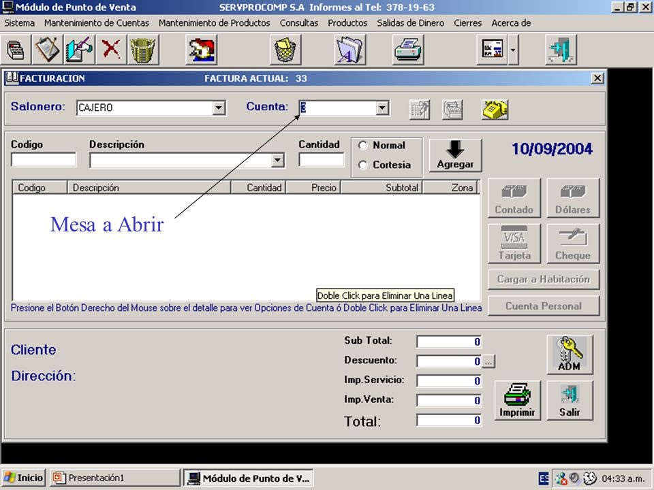The width and height of the screenshot is (654, 490).
Task: Click the exit door icon in toolbar
Action: (561, 50)
